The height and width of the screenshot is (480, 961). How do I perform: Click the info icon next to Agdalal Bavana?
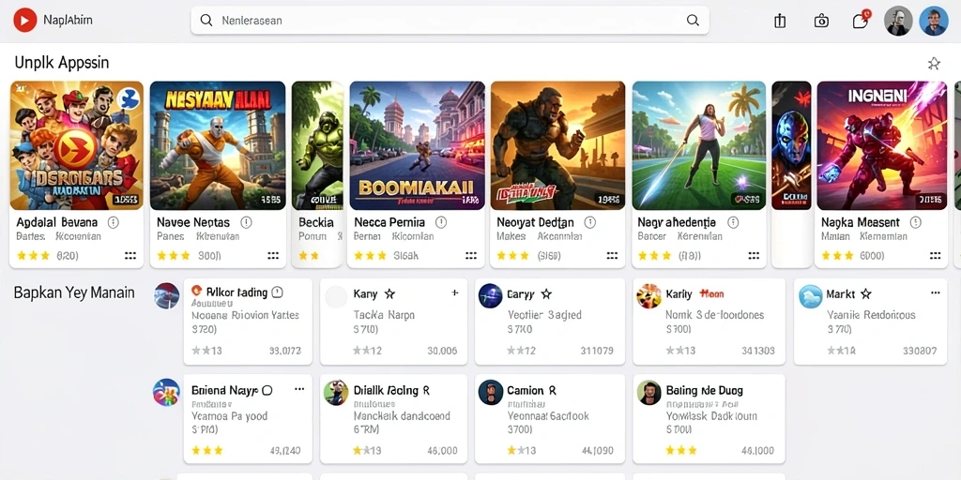(113, 222)
